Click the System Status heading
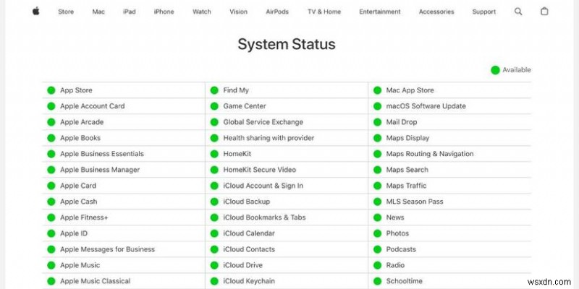The width and height of the screenshot is (579, 289). [287, 44]
